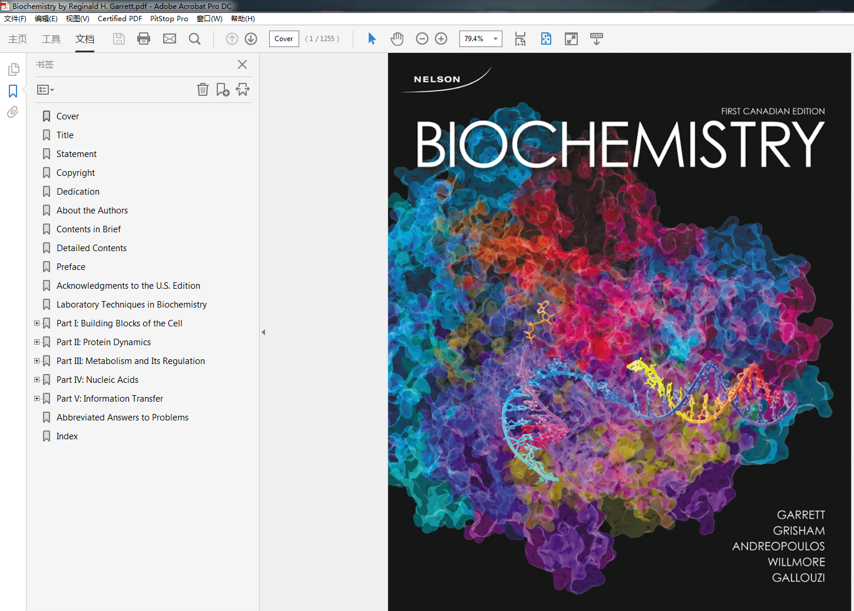Send file by email envelope icon
The image size is (854, 611).
[170, 39]
